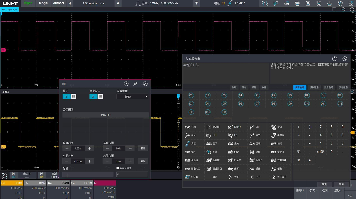Insert the avg average function
Viewport: 356px width, 199px height.
pos(190,127)
